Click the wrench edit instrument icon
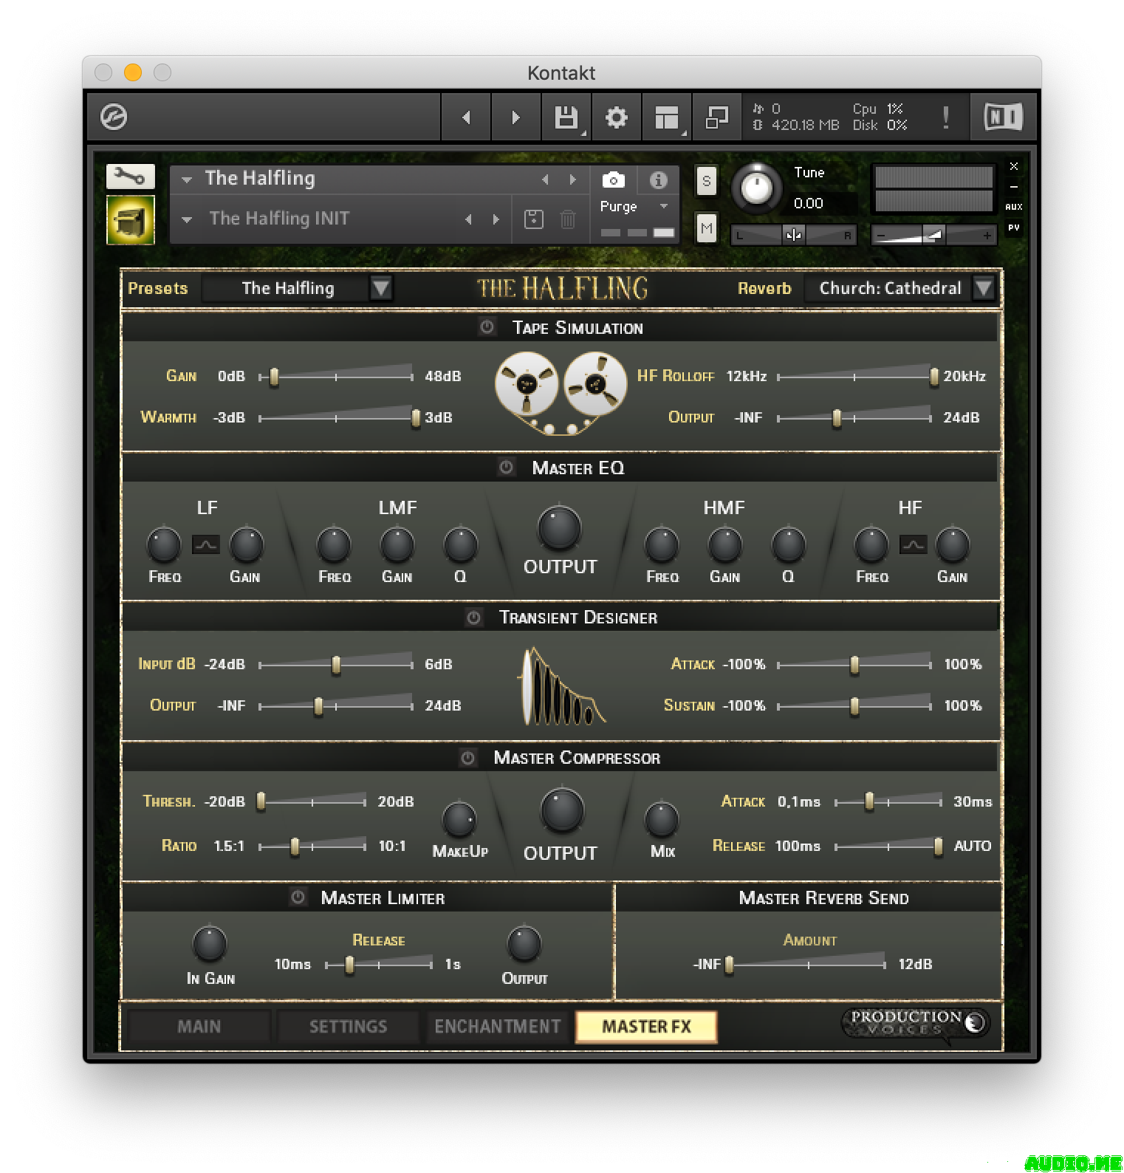This screenshot has width=1124, height=1173. tap(130, 177)
